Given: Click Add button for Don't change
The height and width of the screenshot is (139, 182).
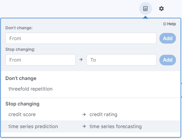Looking at the screenshot, I should [x=168, y=38].
